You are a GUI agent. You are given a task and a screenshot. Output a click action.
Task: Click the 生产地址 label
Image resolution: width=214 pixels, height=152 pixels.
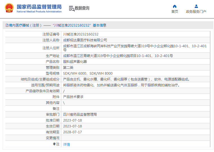[53, 56]
